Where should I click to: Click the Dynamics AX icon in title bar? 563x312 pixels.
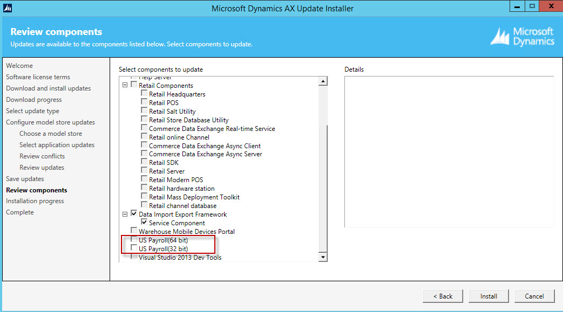7,8
